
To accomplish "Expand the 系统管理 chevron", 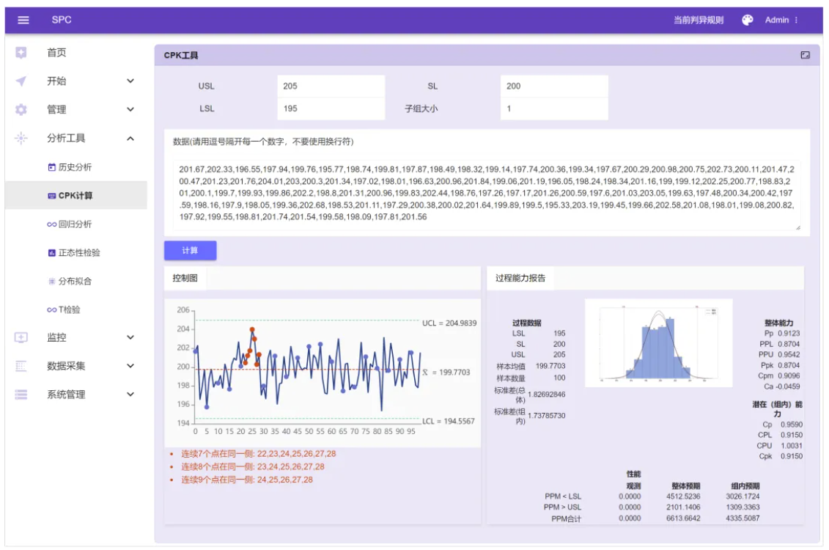I will click(x=130, y=395).
